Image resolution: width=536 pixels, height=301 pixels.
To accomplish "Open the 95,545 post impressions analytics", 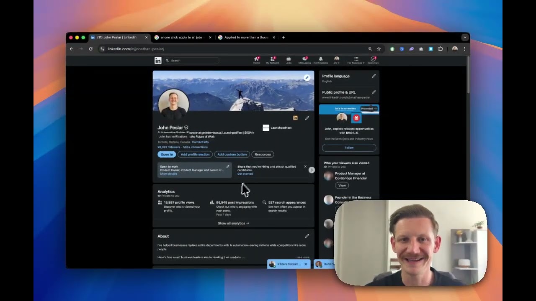I will click(235, 202).
